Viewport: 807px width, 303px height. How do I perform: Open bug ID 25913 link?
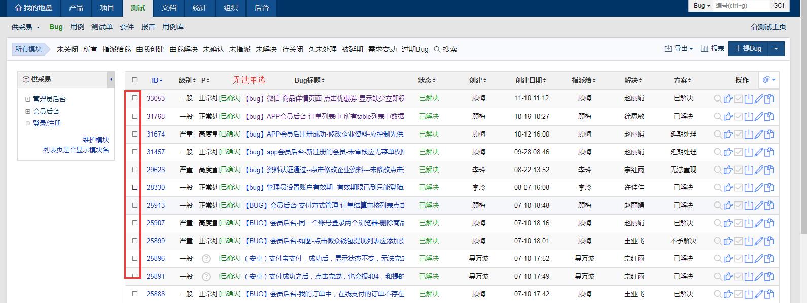pyautogui.click(x=156, y=206)
